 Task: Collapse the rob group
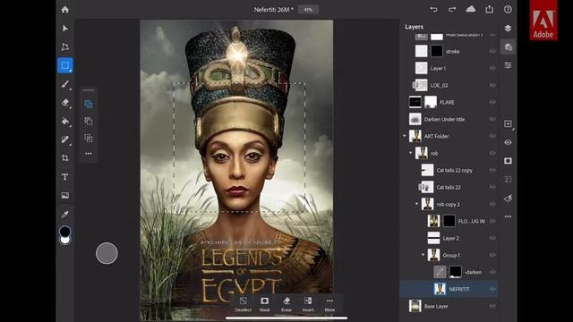click(x=410, y=153)
